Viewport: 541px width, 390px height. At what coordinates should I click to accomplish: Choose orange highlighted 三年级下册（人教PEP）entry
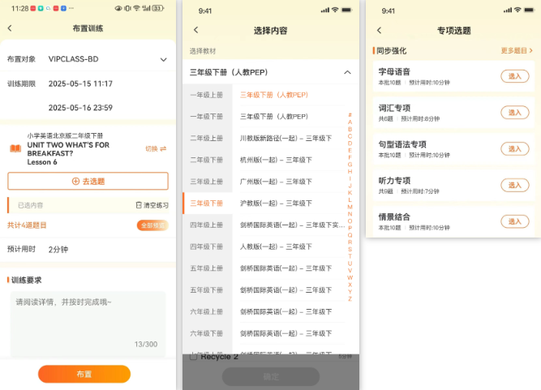(274, 95)
